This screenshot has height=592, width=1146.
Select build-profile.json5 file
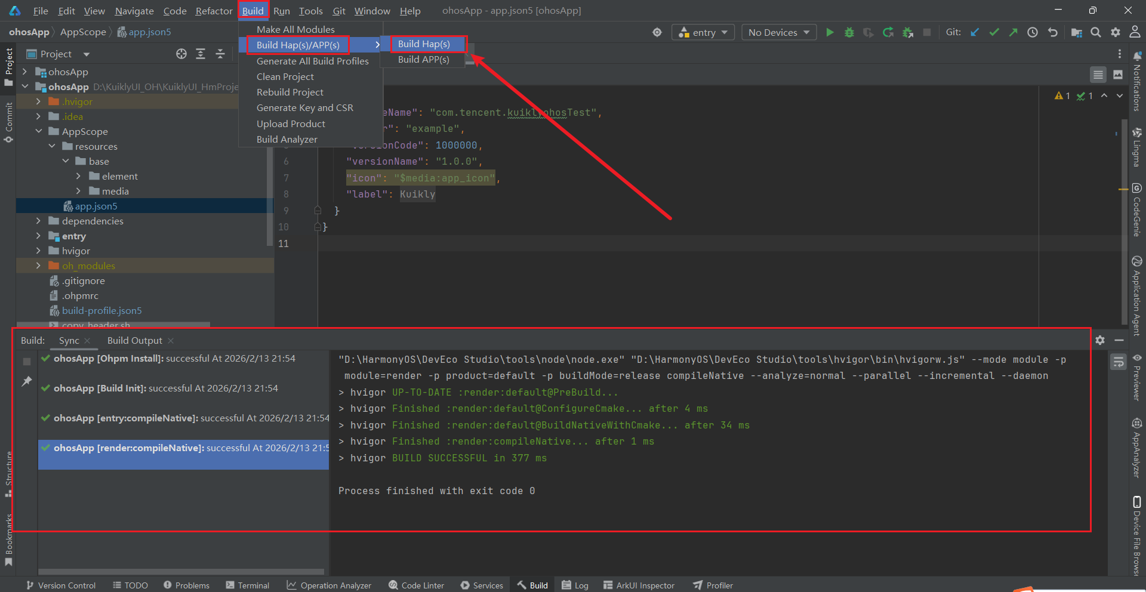coord(101,310)
